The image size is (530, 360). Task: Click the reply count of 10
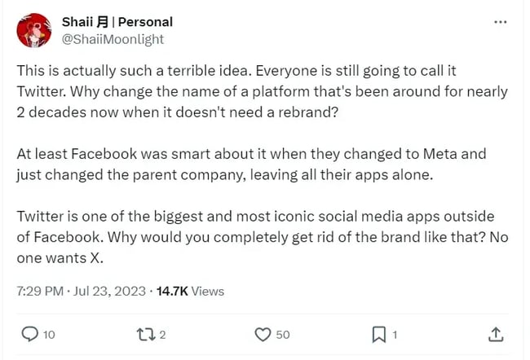pyautogui.click(x=48, y=335)
